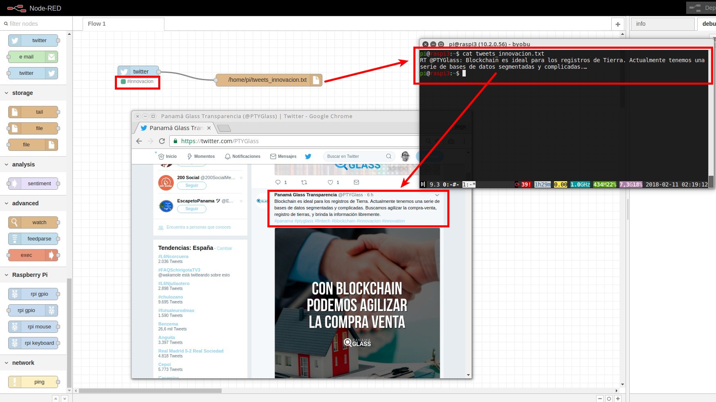Collapse the storage palette category

(x=7, y=93)
